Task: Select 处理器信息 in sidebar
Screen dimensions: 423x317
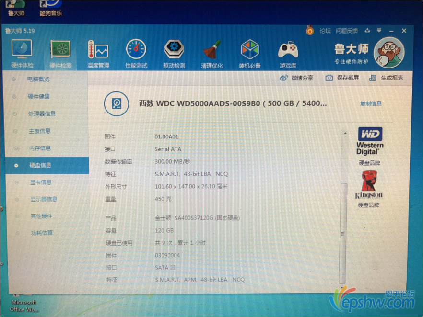Action: tap(42, 113)
